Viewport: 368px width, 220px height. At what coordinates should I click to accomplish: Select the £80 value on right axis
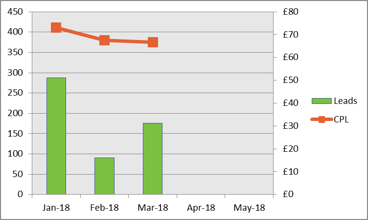tap(289, 12)
